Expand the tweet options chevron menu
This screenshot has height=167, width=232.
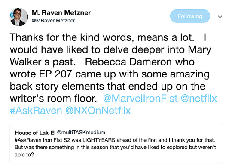point(220,16)
